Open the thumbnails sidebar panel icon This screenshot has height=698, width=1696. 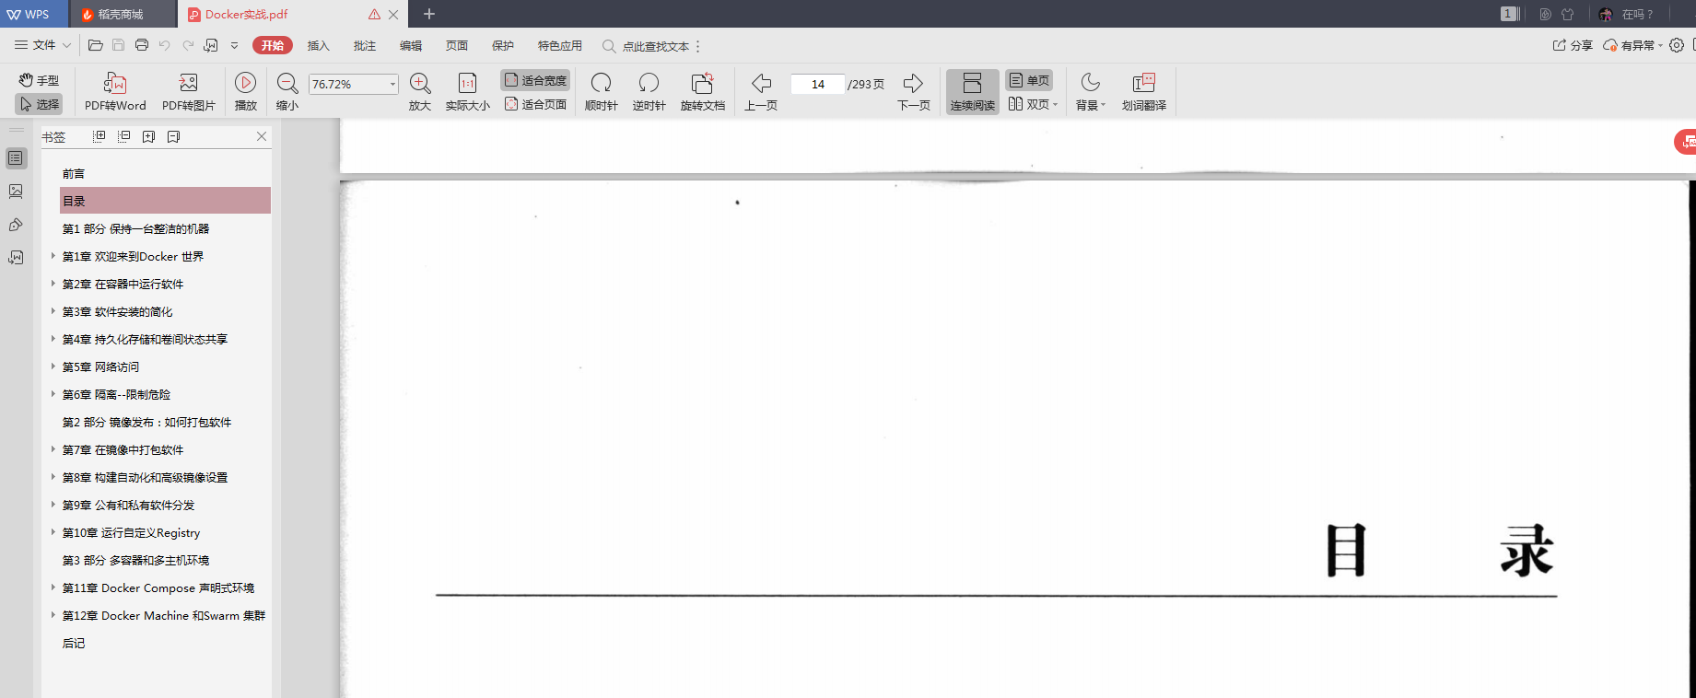pyautogui.click(x=16, y=191)
